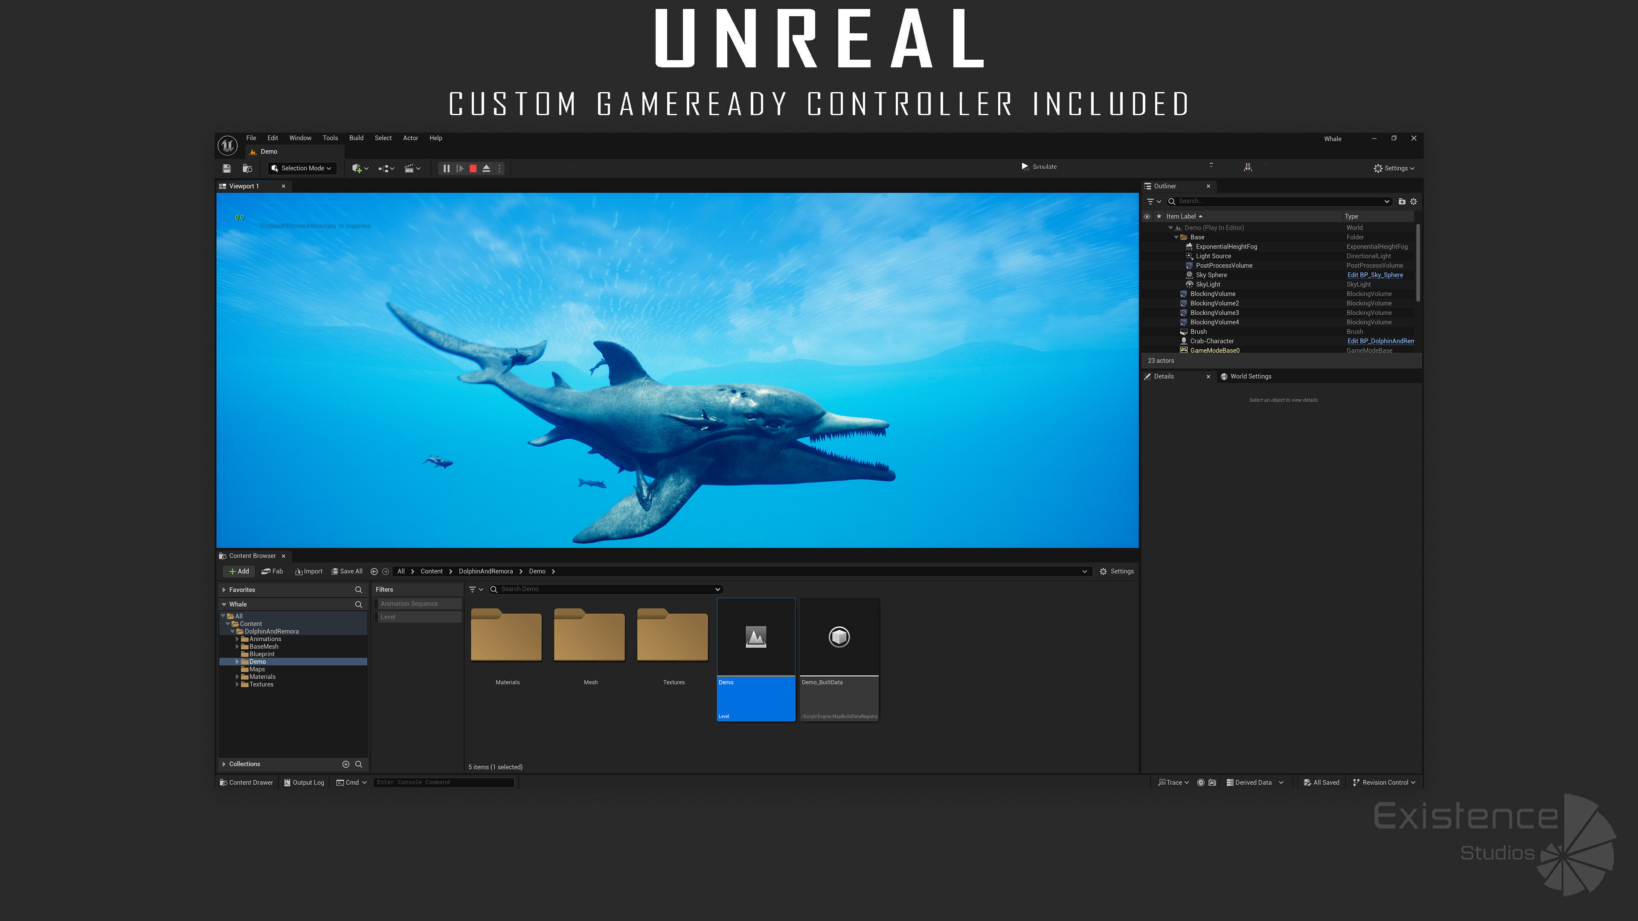Select Light Source actor in Outliner
The height and width of the screenshot is (921, 1638).
tap(1213, 256)
